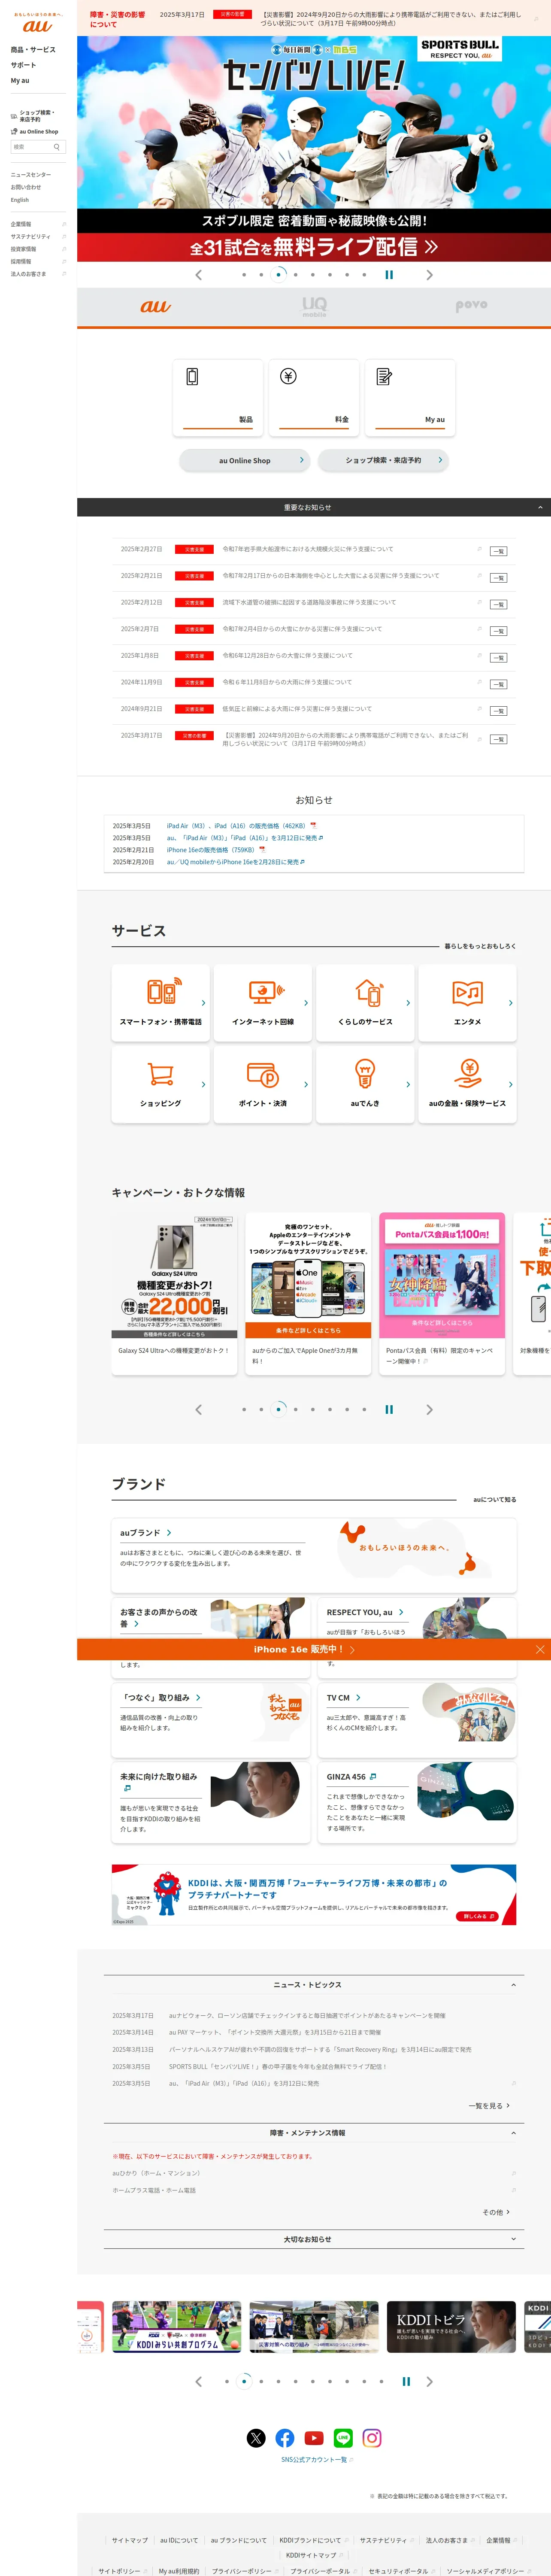
Task: Open ショッピング cart service icon
Action: (161, 1084)
